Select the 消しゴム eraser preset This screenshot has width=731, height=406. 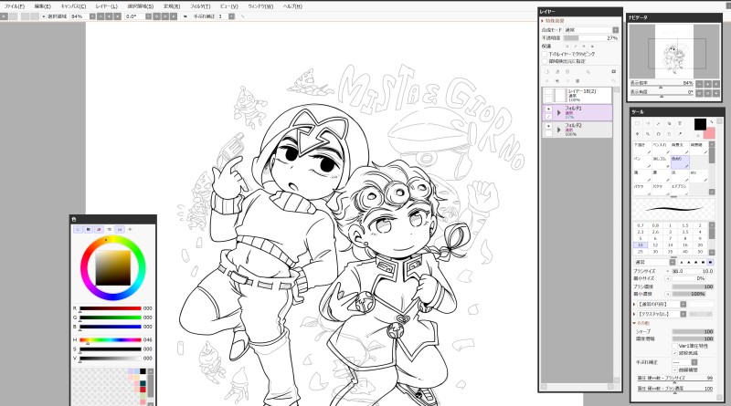(x=661, y=162)
